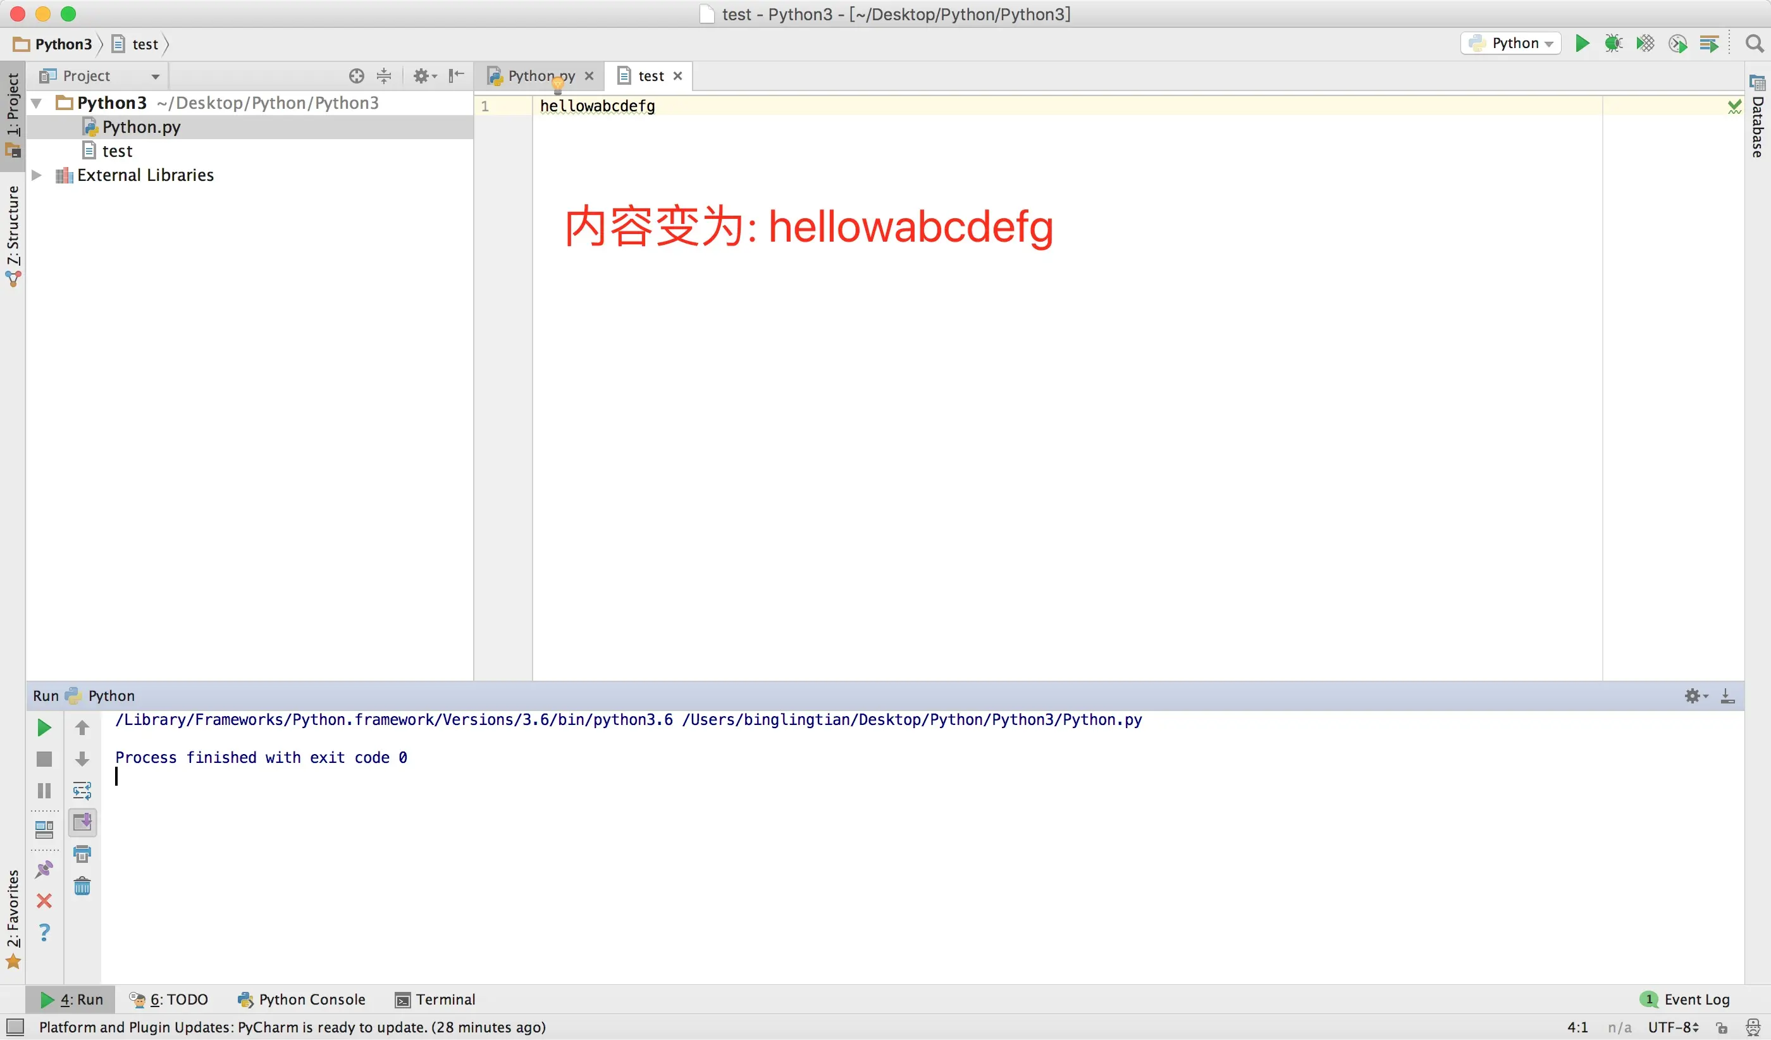Open Python Console tool window
Screen dimensions: 1771x1040
pyautogui.click(x=302, y=1000)
